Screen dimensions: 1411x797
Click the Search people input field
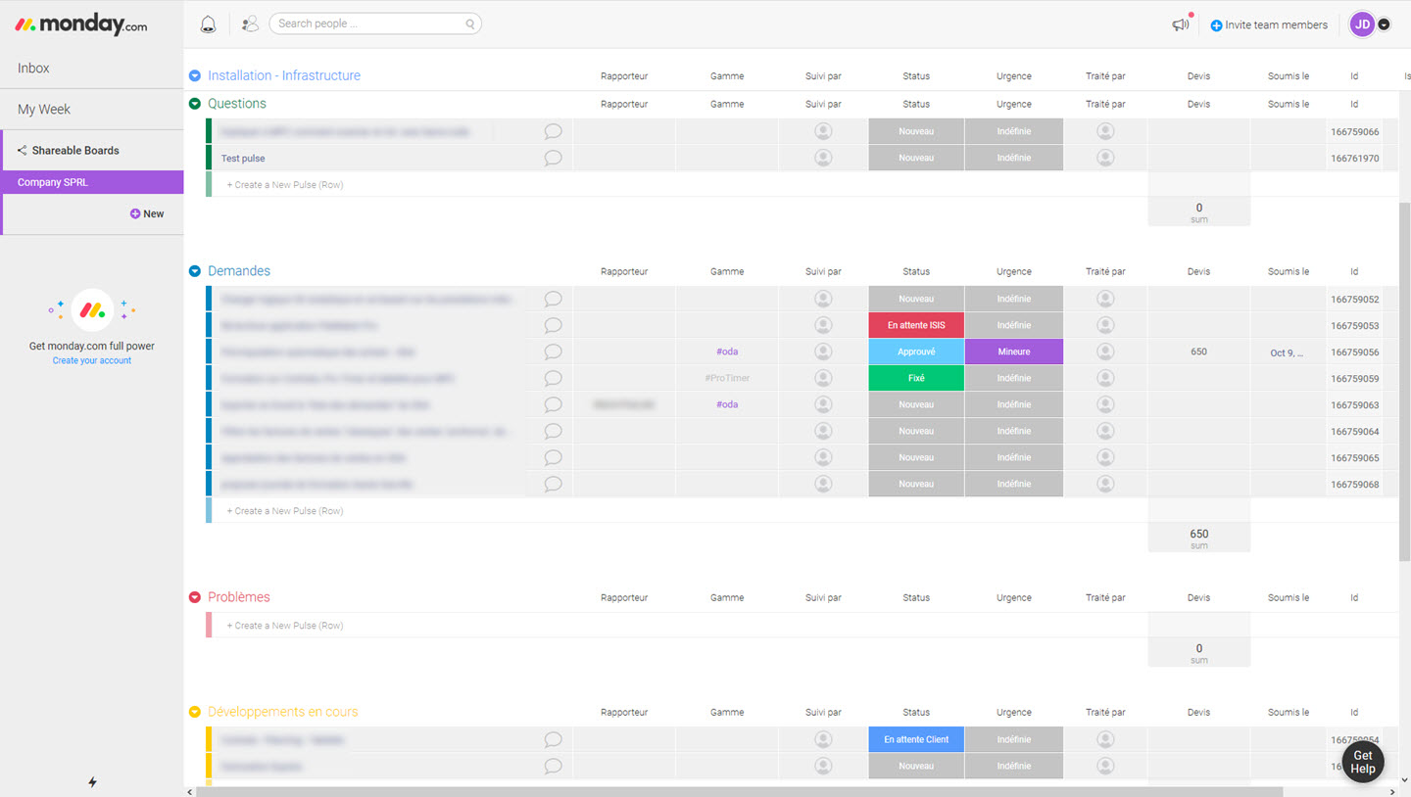point(369,23)
